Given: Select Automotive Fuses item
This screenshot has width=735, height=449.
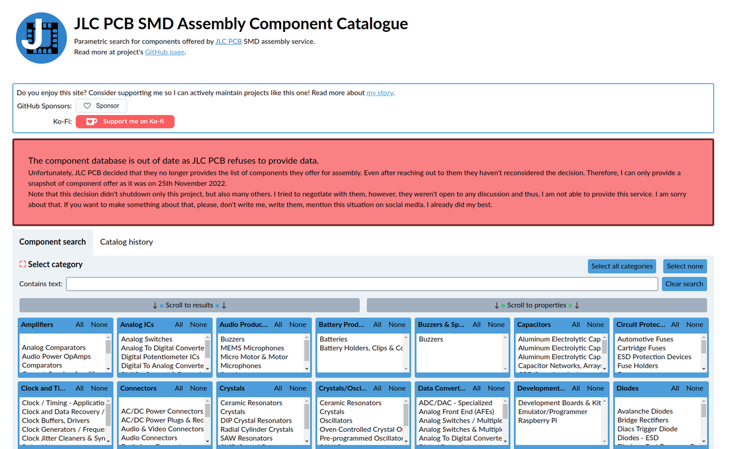Looking at the screenshot, I should click(646, 339).
